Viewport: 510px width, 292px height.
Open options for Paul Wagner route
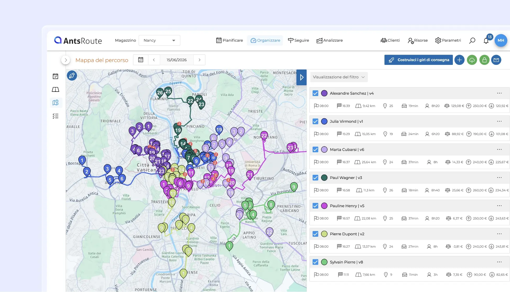pyautogui.click(x=499, y=178)
